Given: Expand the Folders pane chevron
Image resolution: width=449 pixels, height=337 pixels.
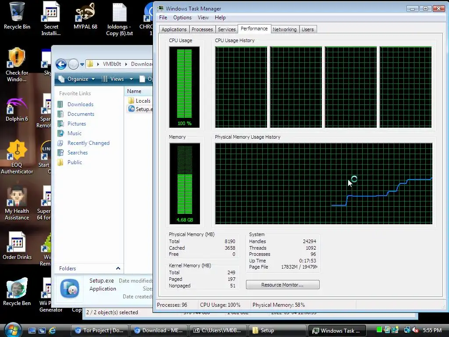Looking at the screenshot, I should click(x=118, y=268).
